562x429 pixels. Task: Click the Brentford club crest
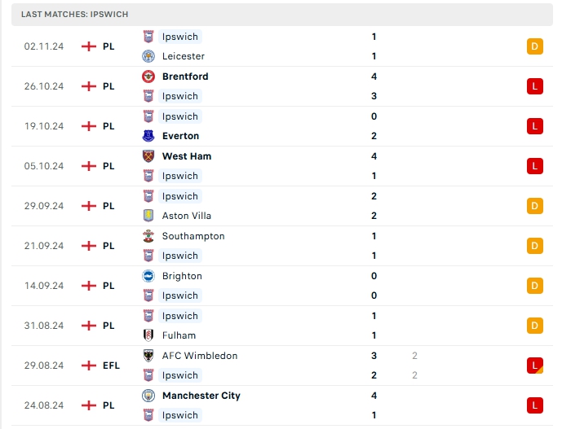click(148, 77)
